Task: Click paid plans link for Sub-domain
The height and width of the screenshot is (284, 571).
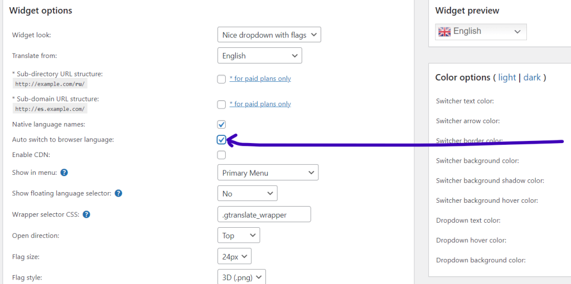Action: click(x=260, y=104)
